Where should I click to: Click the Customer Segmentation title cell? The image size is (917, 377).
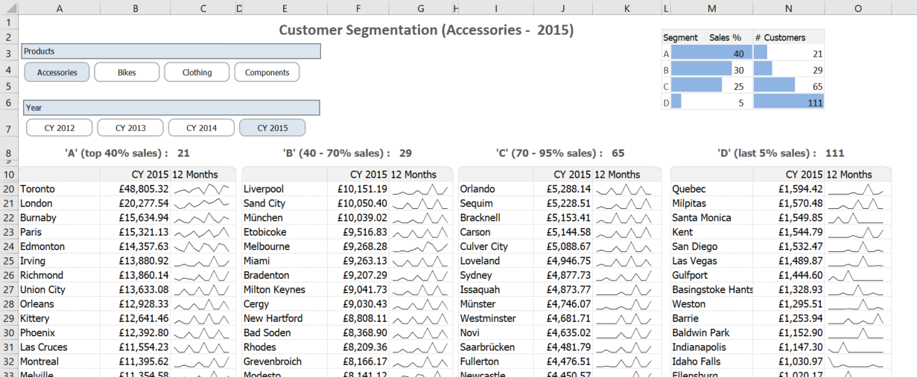point(426,30)
